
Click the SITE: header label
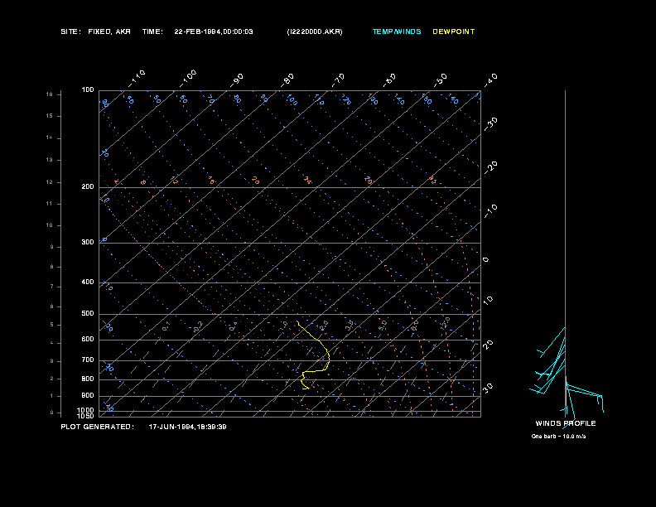tap(70, 31)
